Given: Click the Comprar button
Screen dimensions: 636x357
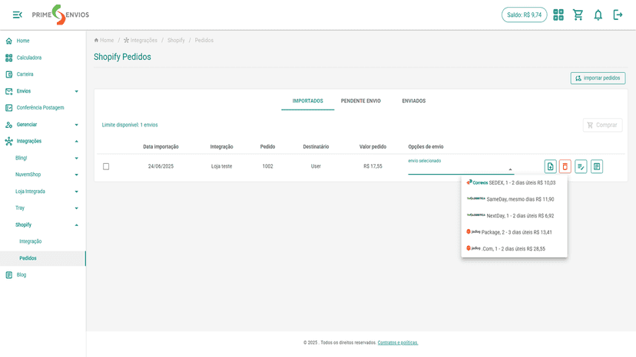Looking at the screenshot, I should [x=602, y=125].
